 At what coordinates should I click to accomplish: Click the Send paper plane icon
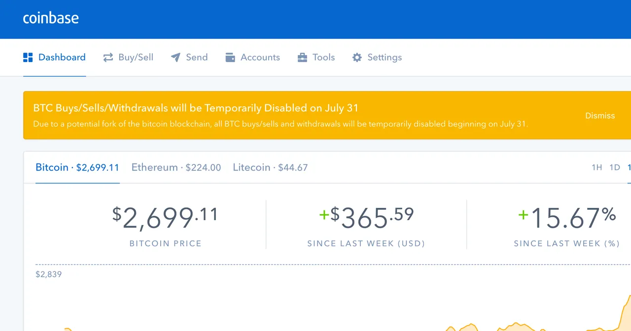175,58
